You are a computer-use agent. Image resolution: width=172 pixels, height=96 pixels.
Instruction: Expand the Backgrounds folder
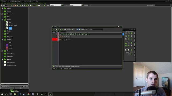(2, 14)
